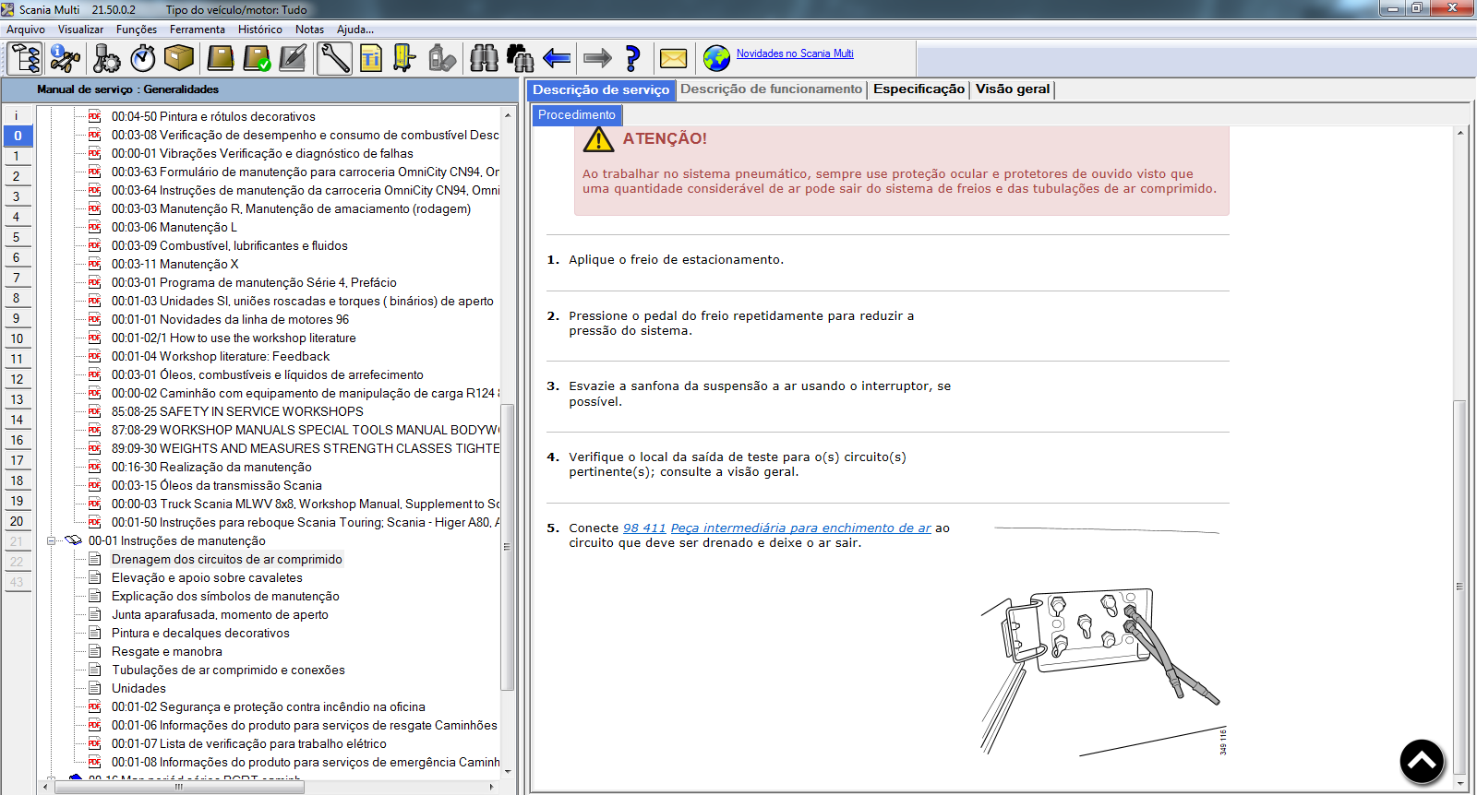Click the TI technical information icon
The image size is (1477, 795).
point(370,59)
